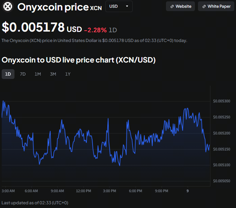Click the -2.28% price change value
236x208 pixels.
click(95, 30)
